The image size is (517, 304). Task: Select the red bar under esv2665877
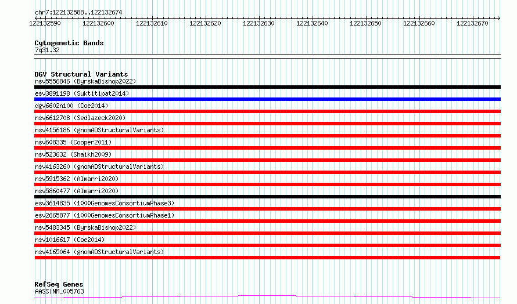(x=267, y=221)
